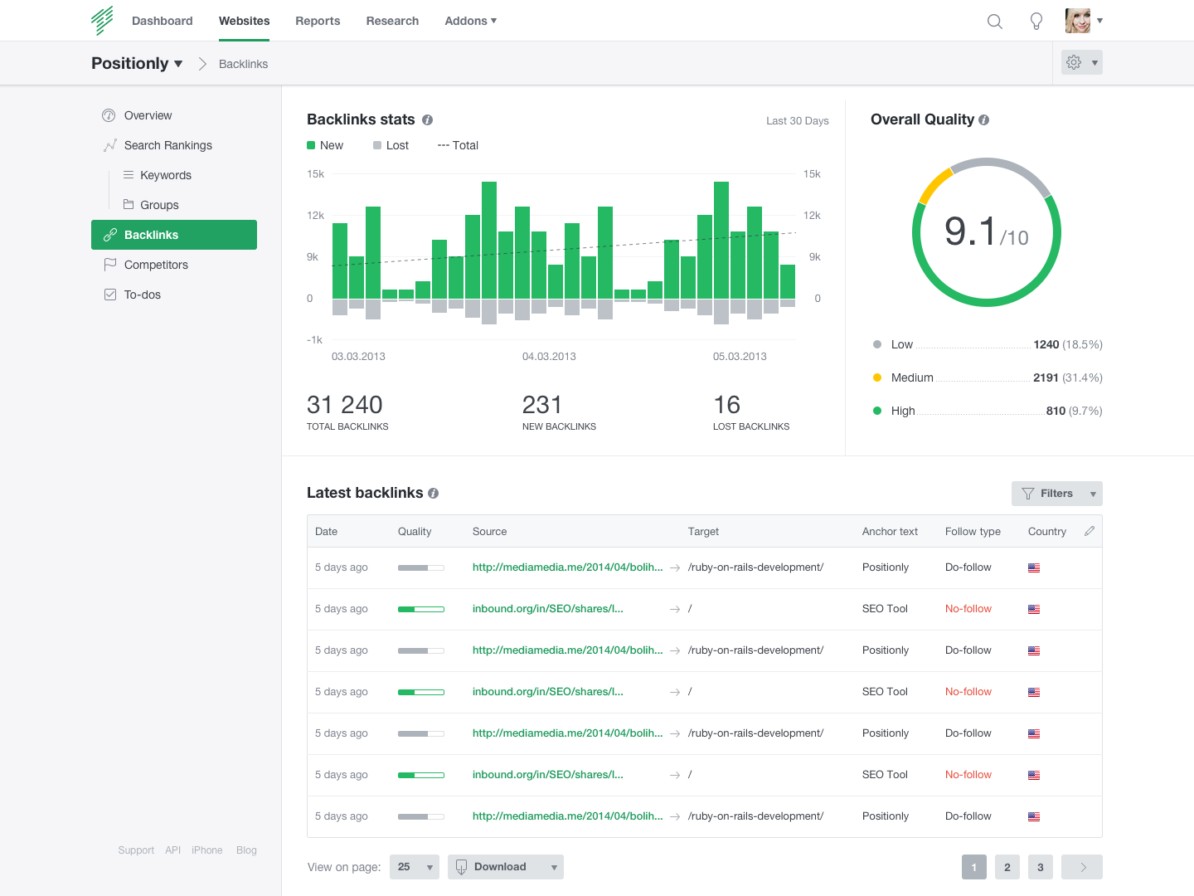Image resolution: width=1194 pixels, height=896 pixels.
Task: Select the Websites tab
Action: tap(245, 21)
